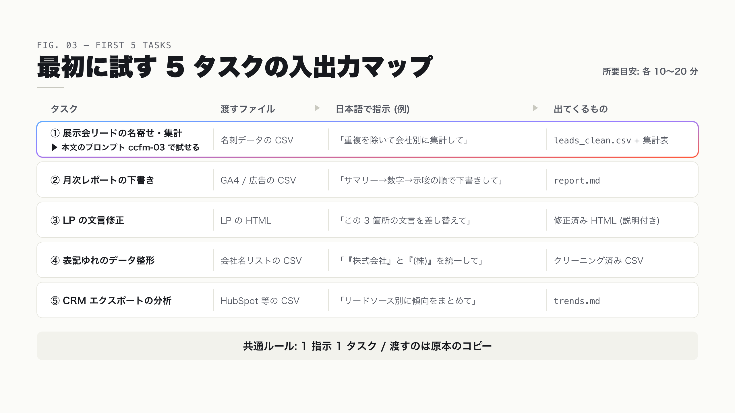Click the LP の HTML cell
This screenshot has height=413, width=735.
click(x=246, y=221)
